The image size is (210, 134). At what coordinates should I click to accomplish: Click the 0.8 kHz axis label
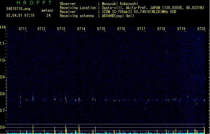coord(3,94)
